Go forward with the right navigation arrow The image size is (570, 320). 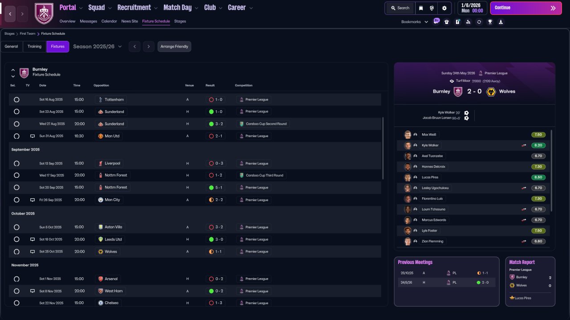(22, 14)
